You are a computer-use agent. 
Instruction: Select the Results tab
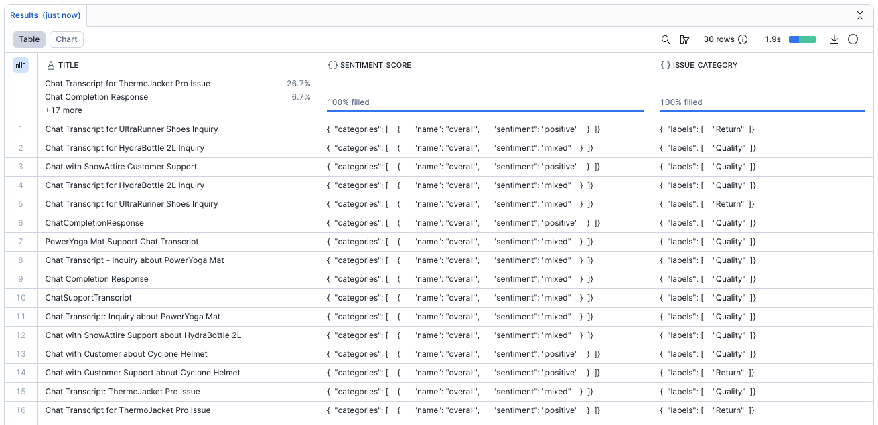point(45,15)
